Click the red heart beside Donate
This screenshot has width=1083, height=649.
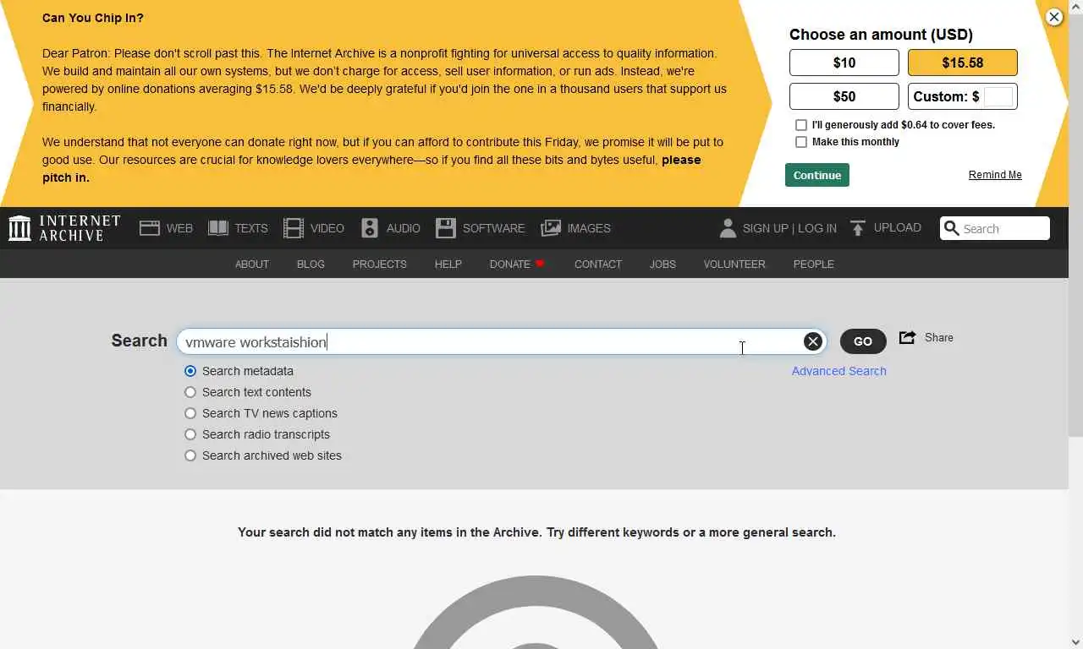[x=540, y=264]
